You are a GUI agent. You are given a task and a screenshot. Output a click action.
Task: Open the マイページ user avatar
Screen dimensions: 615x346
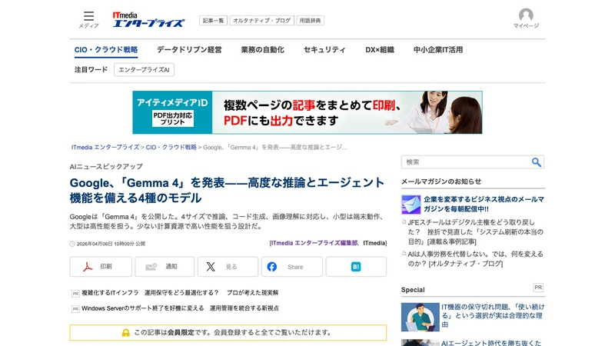pyautogui.click(x=526, y=18)
